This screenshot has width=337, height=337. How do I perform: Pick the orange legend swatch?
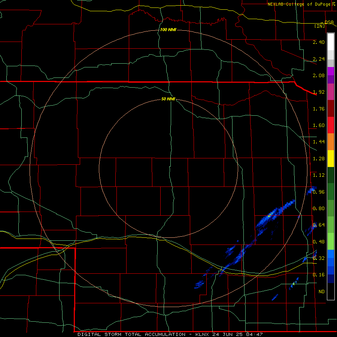tap(331, 142)
